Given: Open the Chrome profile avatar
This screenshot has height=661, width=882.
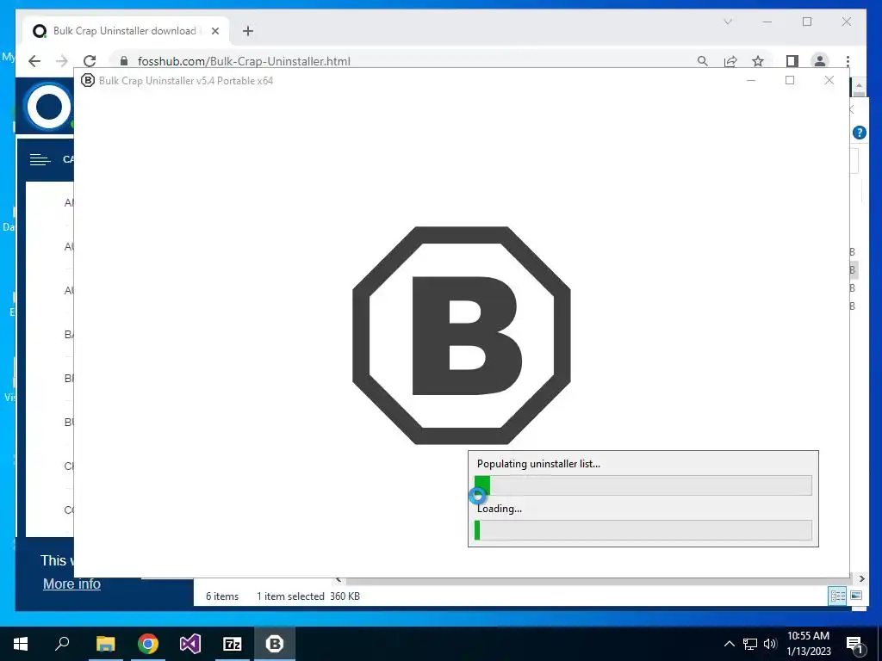Looking at the screenshot, I should (x=820, y=61).
